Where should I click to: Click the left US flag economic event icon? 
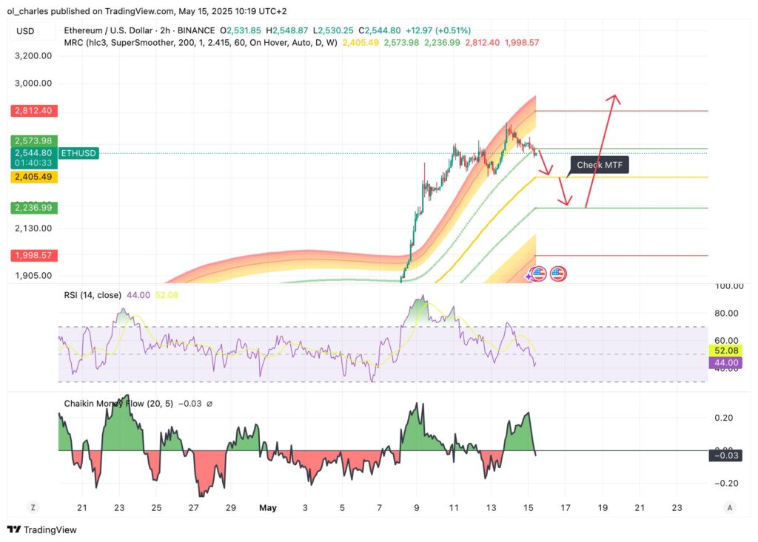538,273
